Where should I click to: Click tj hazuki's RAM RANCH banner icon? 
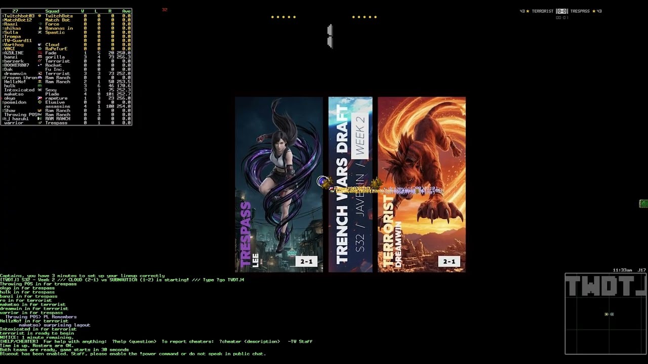pos(39,118)
